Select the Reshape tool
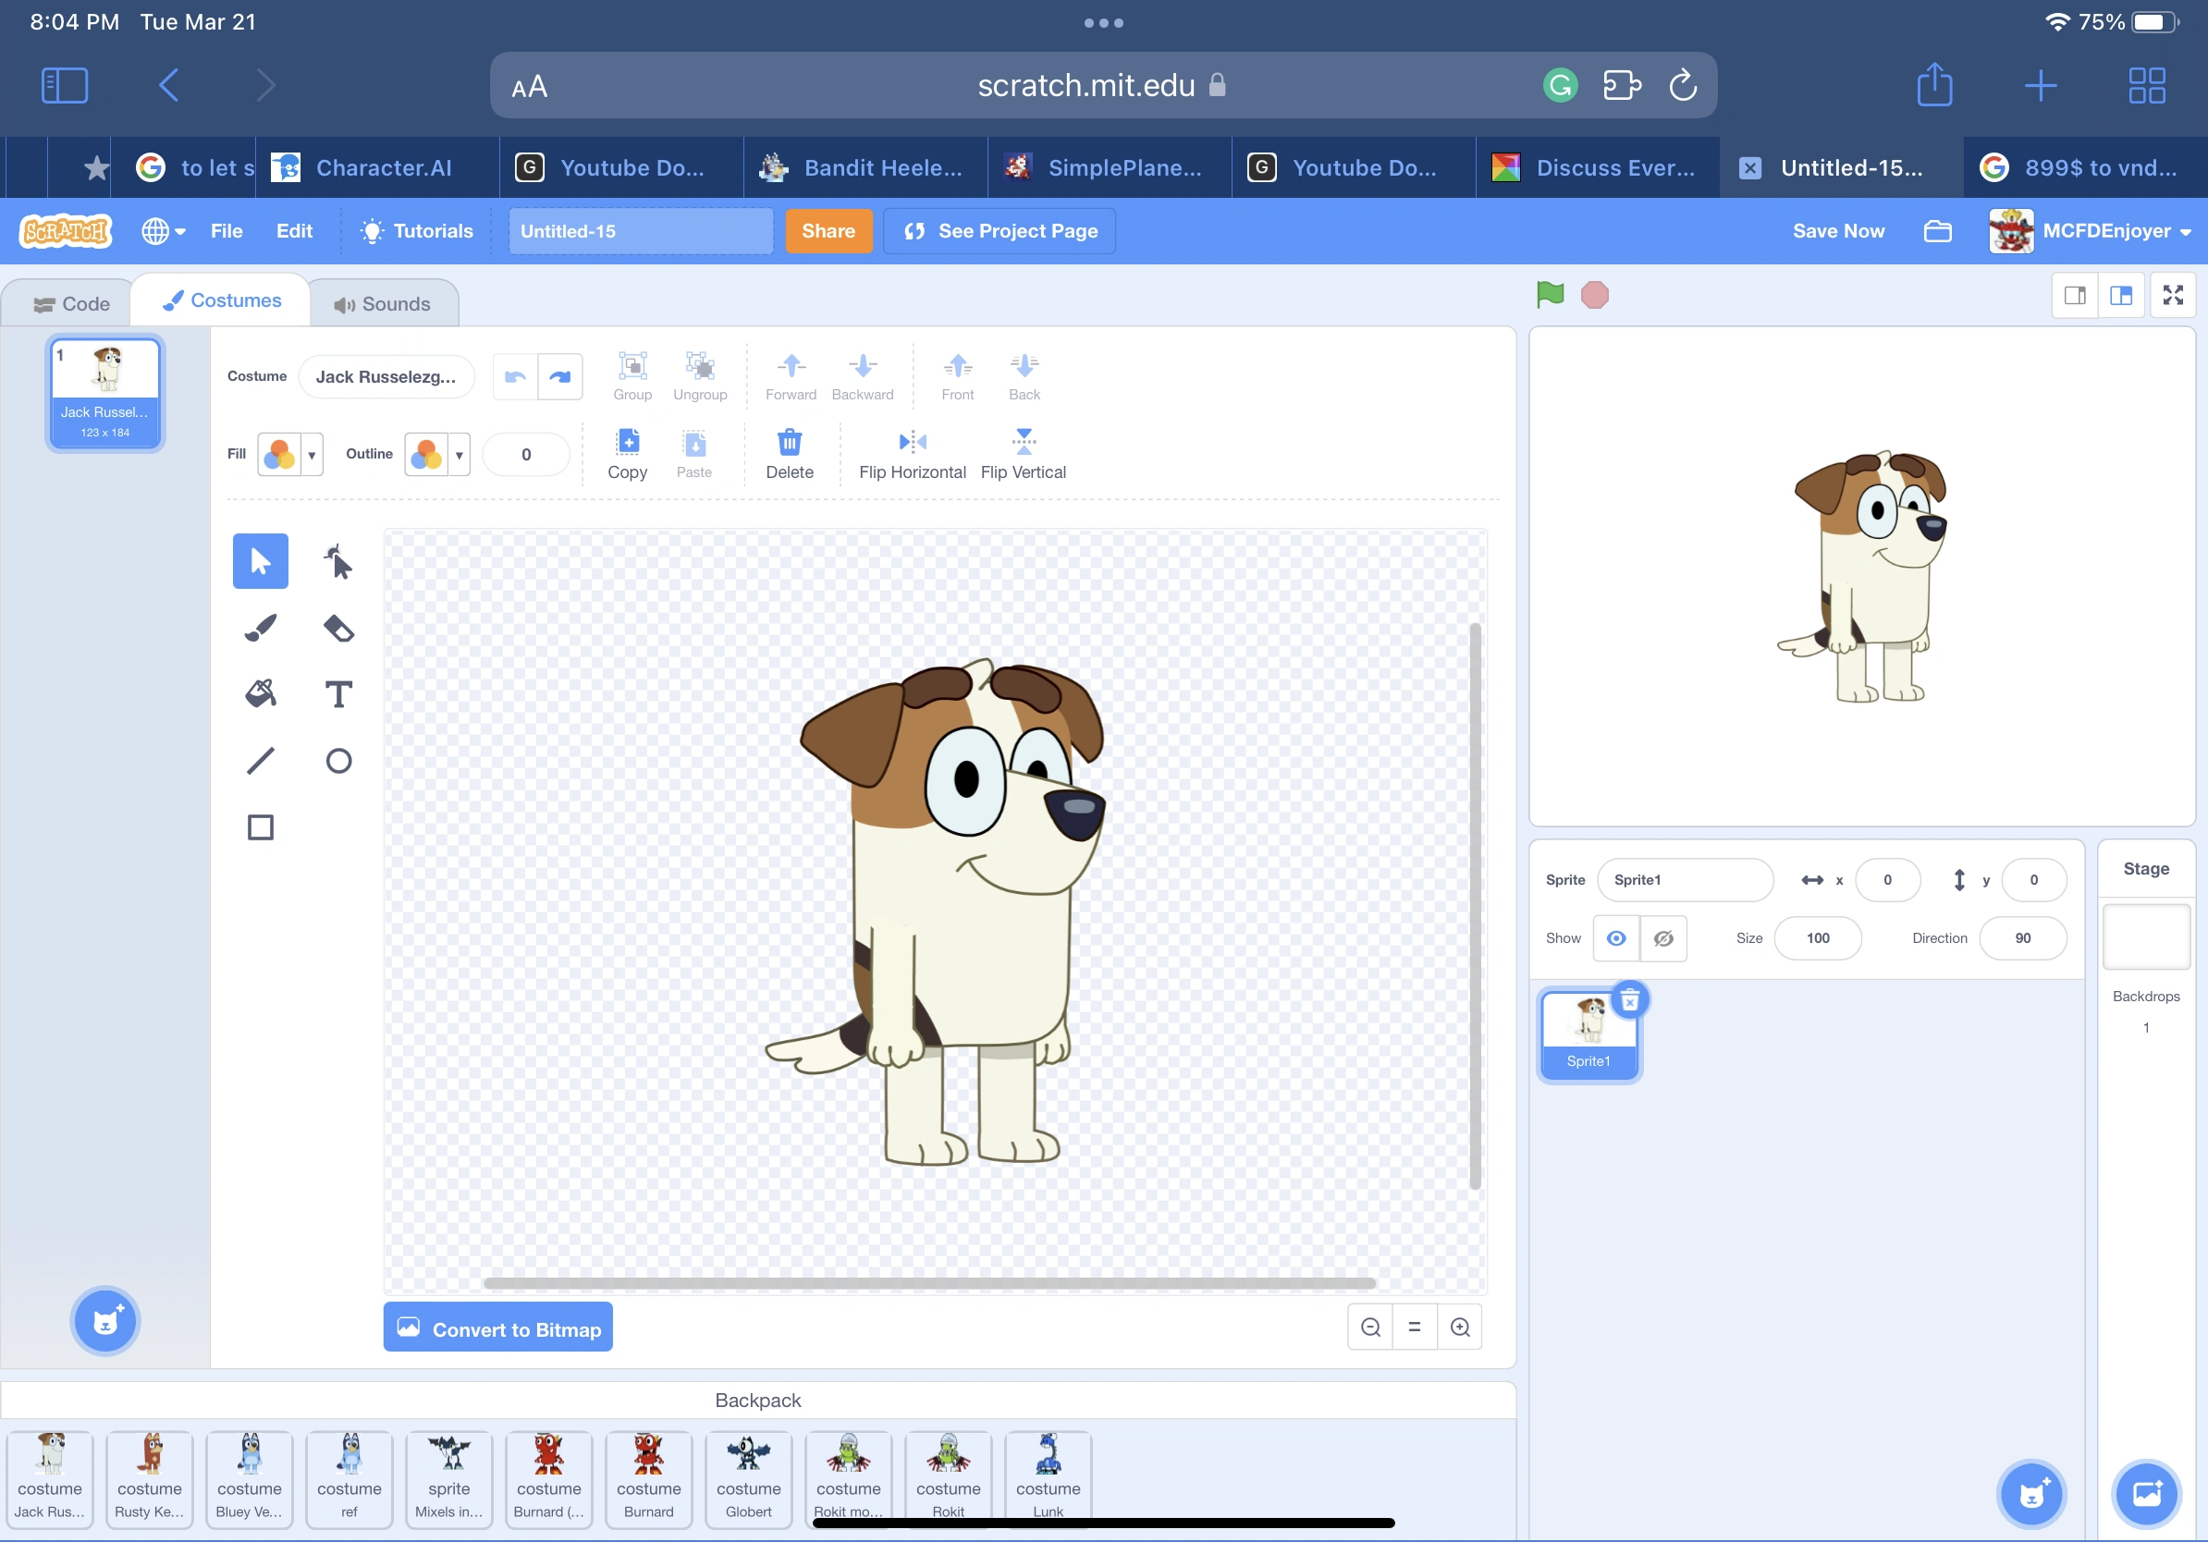 (337, 561)
